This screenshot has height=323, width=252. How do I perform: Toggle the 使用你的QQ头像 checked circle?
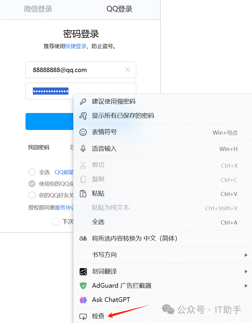(32, 184)
